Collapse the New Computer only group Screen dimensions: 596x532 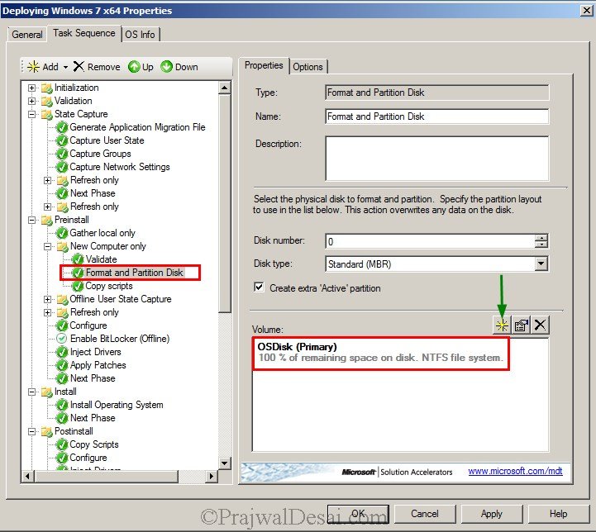47,247
